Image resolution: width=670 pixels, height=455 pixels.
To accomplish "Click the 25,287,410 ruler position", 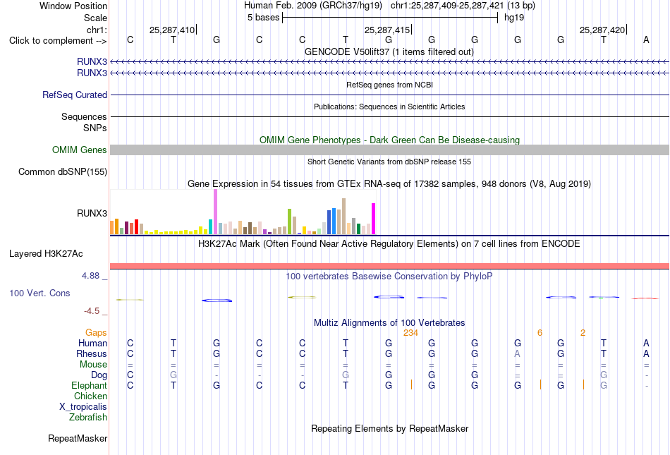I will coord(172,30).
